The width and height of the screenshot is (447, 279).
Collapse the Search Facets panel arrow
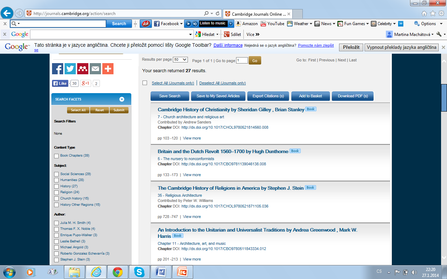(122, 99)
